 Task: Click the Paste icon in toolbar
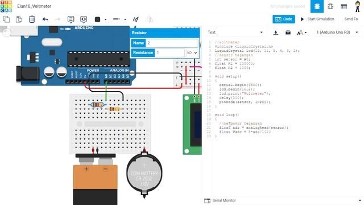tap(19, 19)
